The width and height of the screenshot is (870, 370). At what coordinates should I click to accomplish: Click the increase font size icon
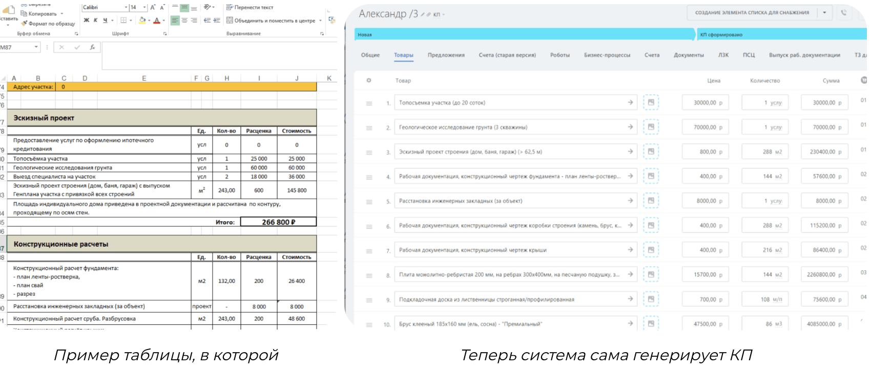(x=153, y=7)
